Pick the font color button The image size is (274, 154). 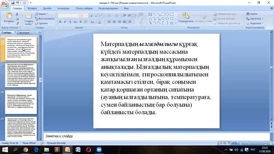tap(99, 22)
